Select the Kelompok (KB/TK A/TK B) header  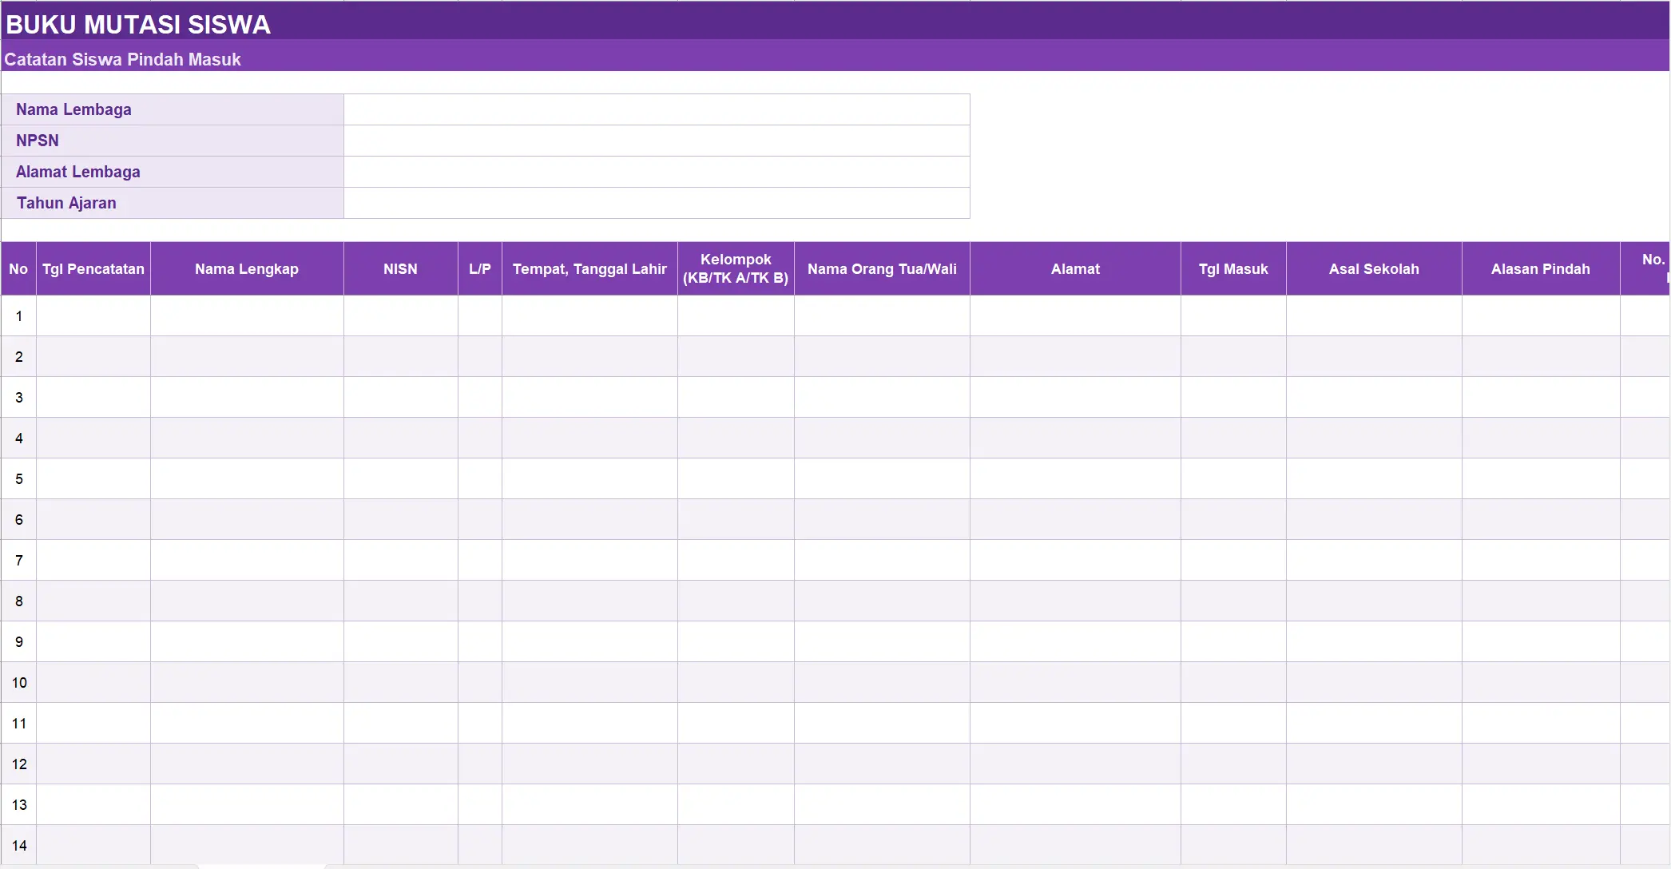point(736,269)
